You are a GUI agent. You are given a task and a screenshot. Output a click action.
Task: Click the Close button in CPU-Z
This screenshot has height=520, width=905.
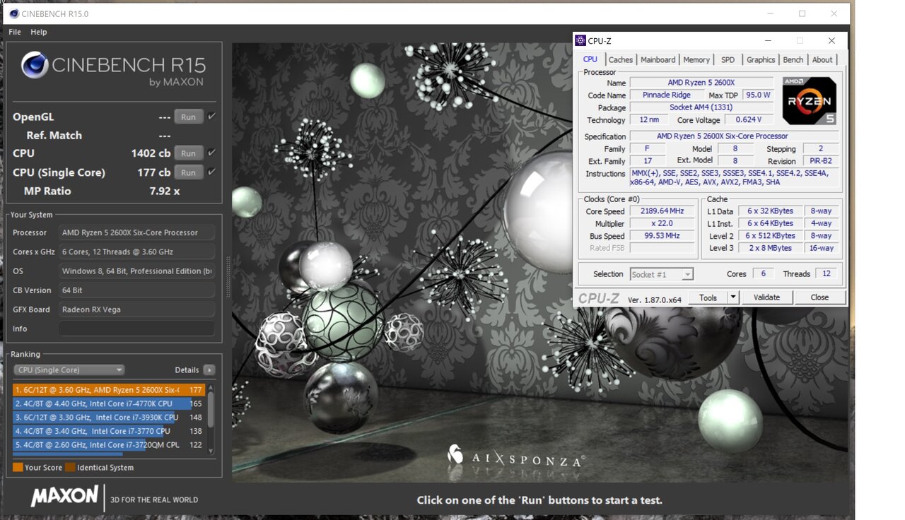coord(819,297)
